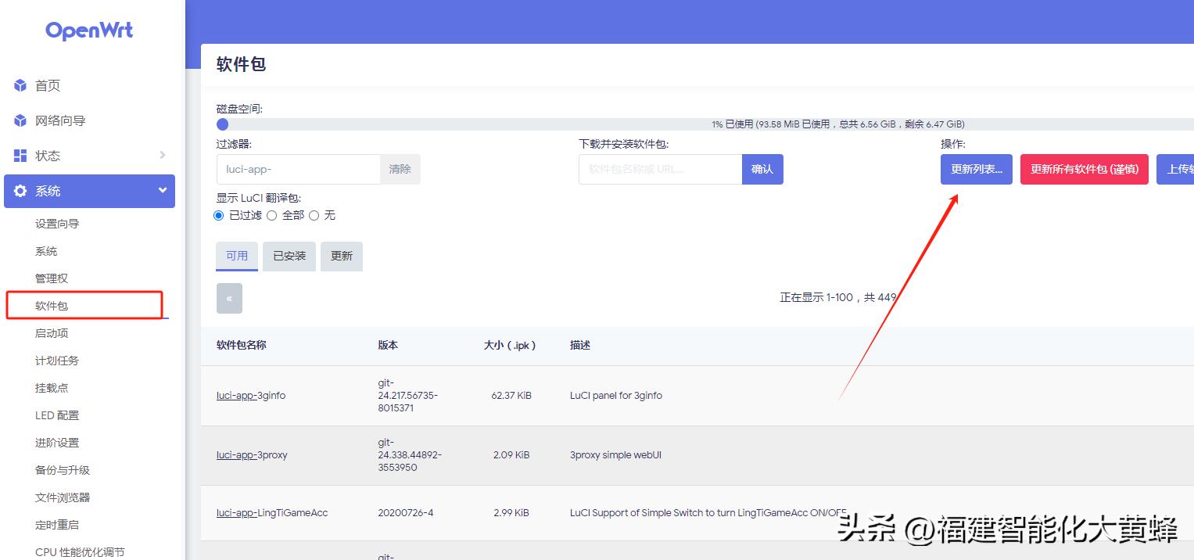This screenshot has height=560, width=1194.
Task: Switch to the 已安装 tab
Action: click(289, 256)
